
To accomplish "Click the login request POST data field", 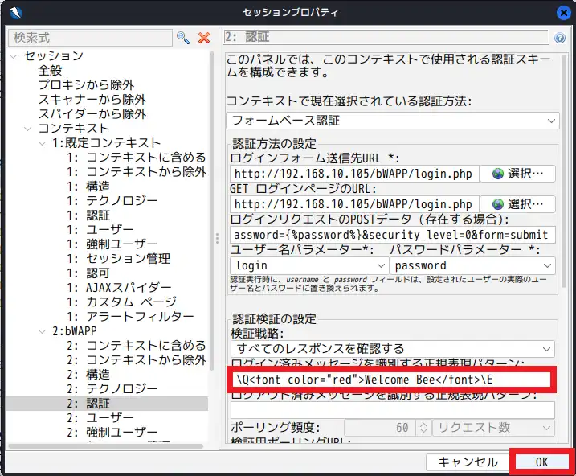I will tap(393, 235).
